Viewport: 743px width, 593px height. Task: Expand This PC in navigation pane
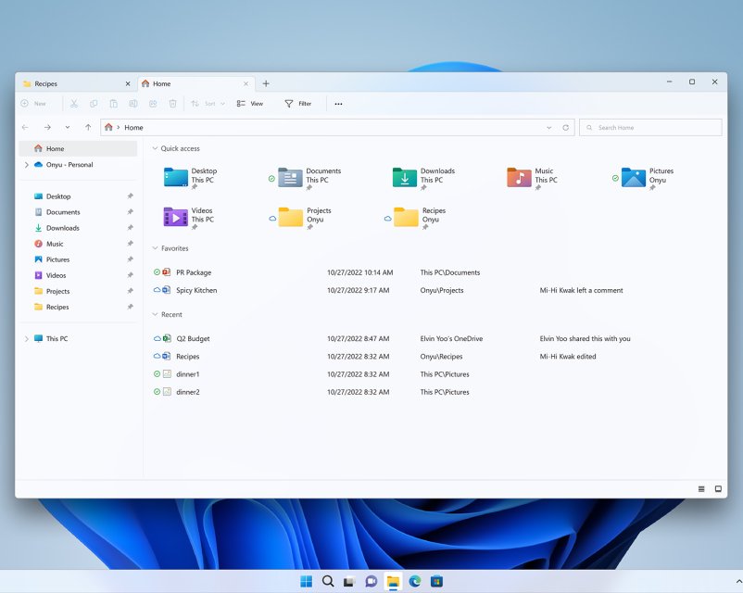(x=27, y=338)
